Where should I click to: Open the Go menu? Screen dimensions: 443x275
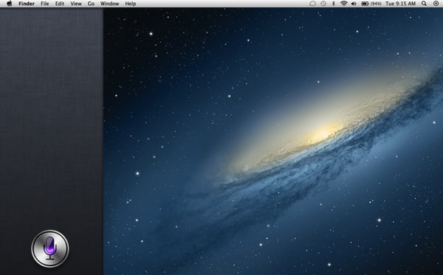[91, 4]
